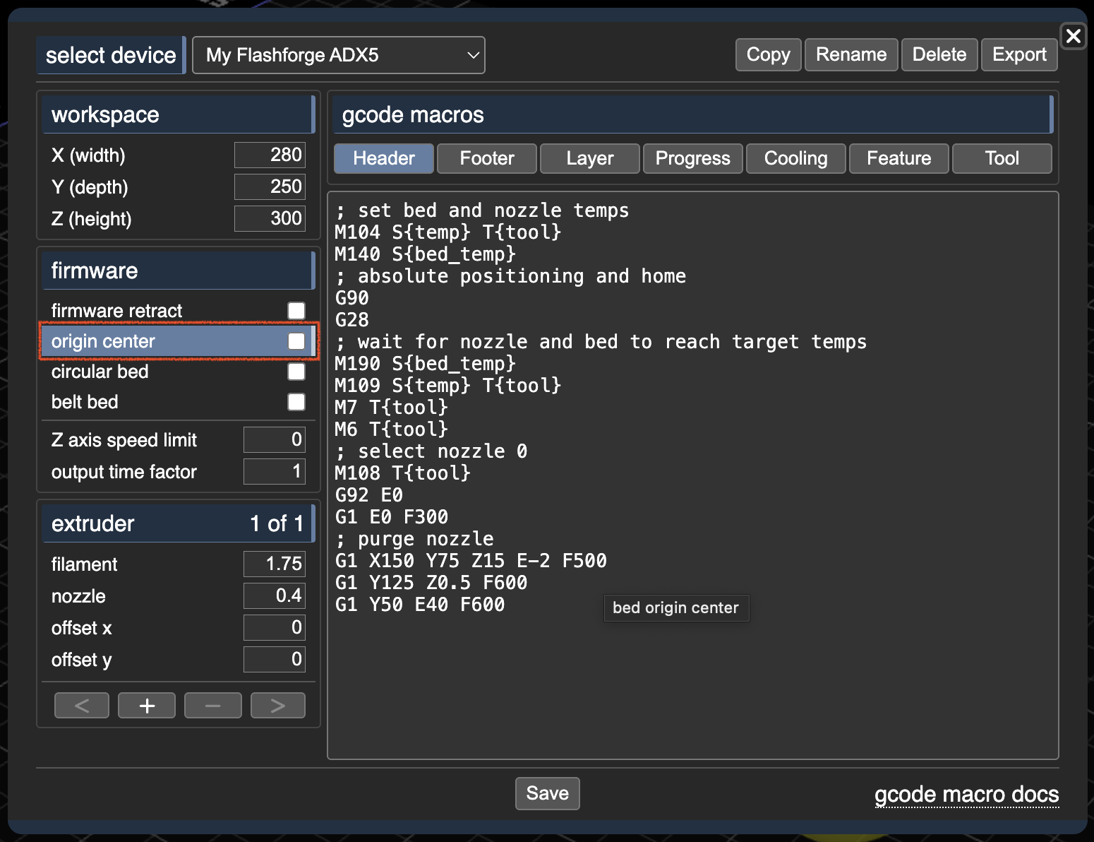Image resolution: width=1094 pixels, height=842 pixels.
Task: Show the Tool macro tab
Action: tap(1002, 158)
